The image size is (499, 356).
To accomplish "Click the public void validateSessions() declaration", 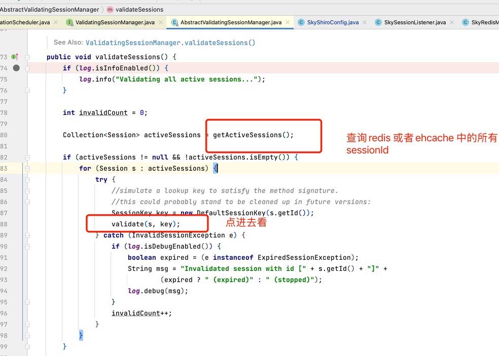I will click(112, 57).
